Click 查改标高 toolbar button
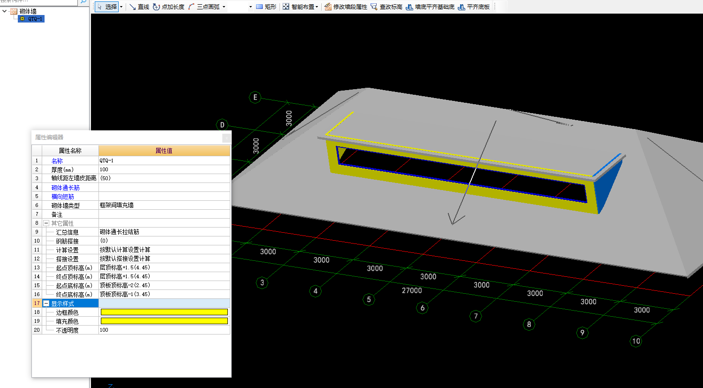Image resolution: width=703 pixels, height=388 pixels. coord(386,7)
